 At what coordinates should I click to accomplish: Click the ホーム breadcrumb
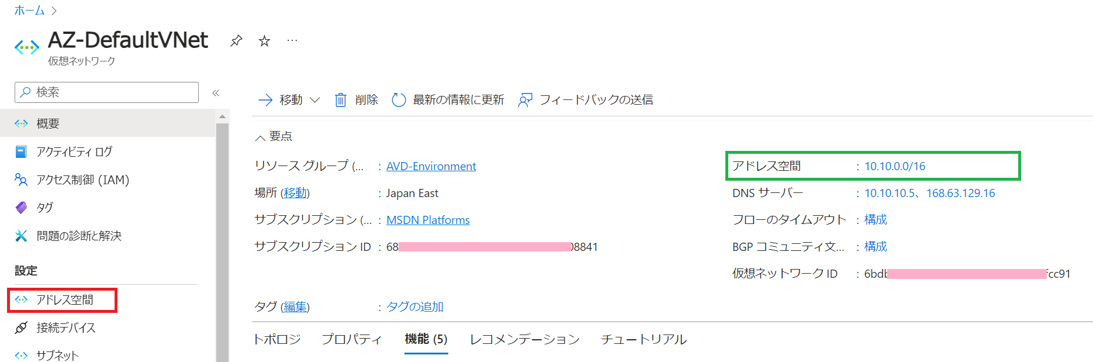pos(29,11)
